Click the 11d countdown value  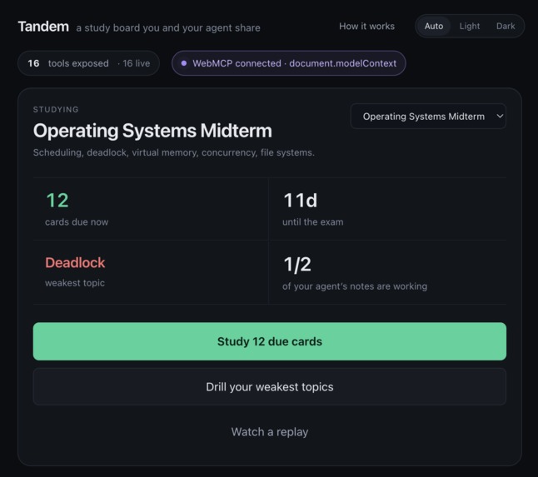(x=300, y=201)
